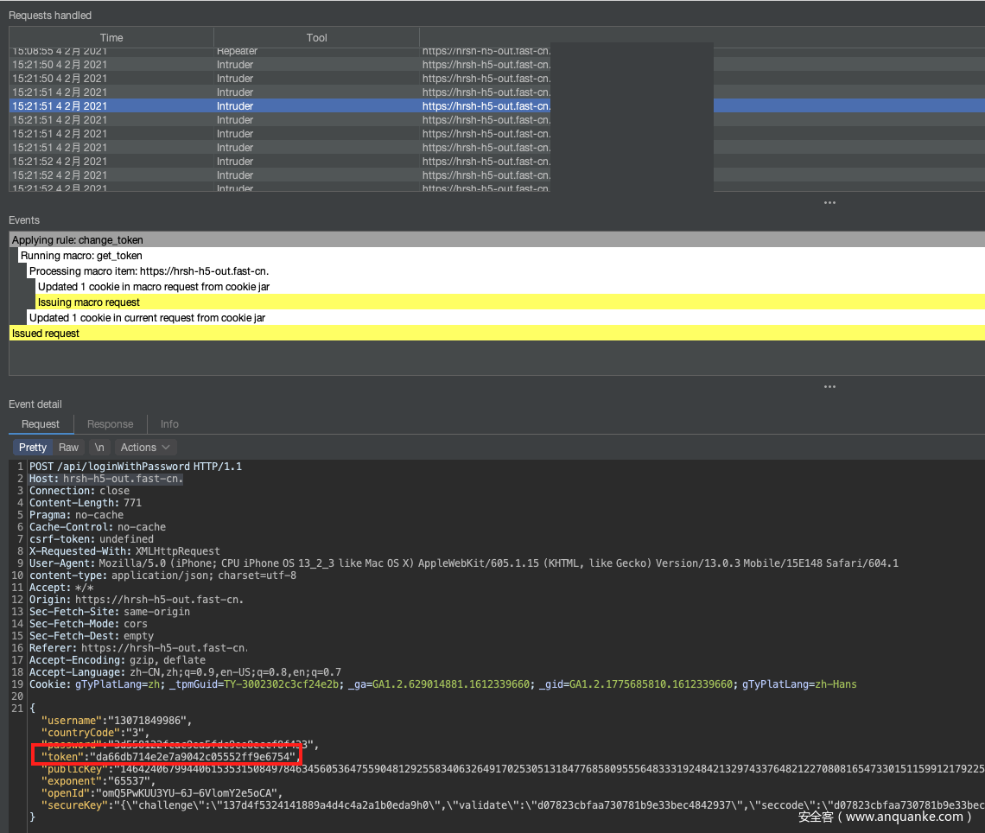Select the highlighted blue Intruder request row

click(x=259, y=106)
